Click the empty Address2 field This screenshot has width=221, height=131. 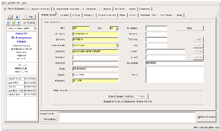[x=96, y=57]
